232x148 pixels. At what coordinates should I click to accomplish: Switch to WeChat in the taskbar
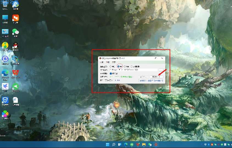(150, 144)
